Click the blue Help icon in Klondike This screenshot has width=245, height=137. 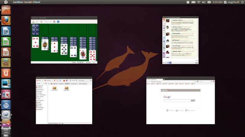point(58,22)
